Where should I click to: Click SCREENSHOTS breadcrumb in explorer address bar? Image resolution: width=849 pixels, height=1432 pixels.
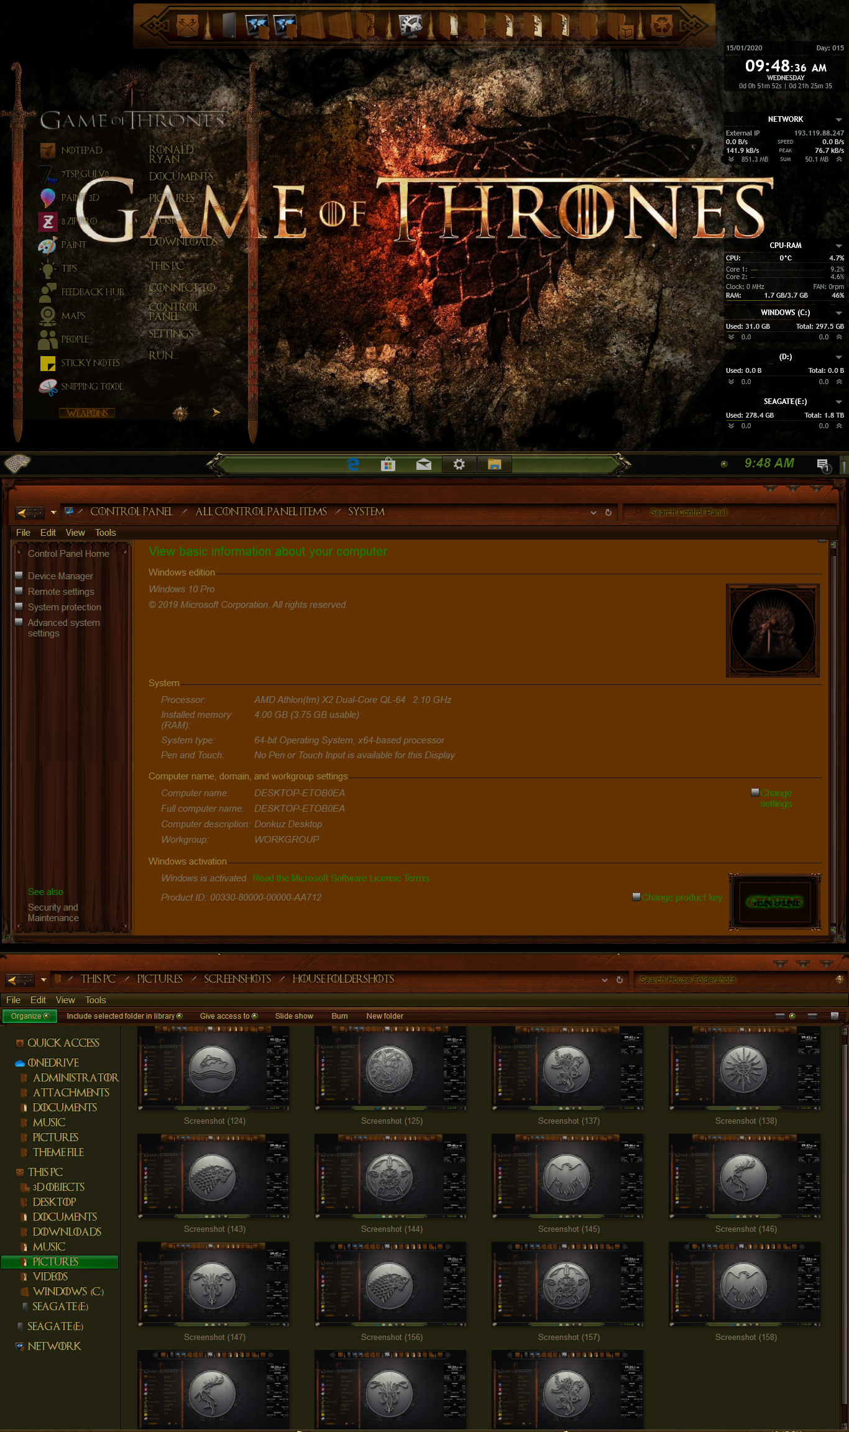click(237, 979)
